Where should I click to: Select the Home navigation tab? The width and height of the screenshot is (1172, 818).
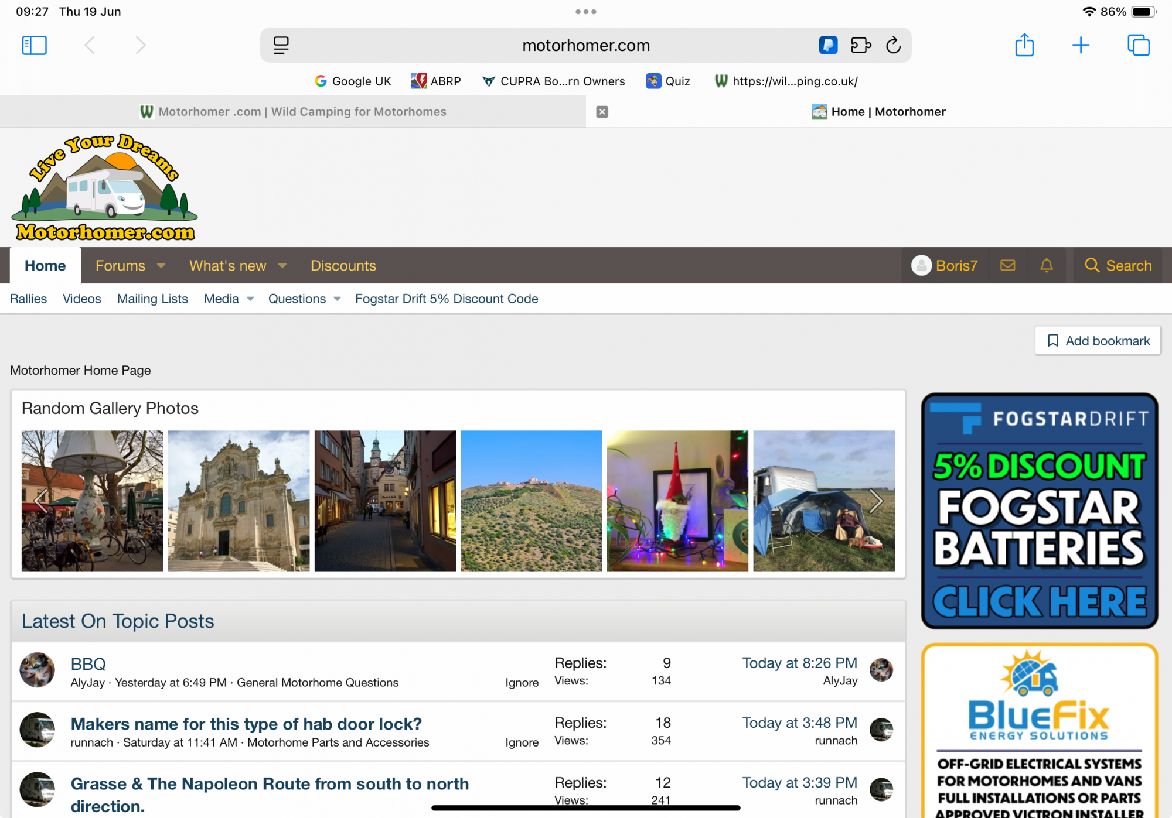pyautogui.click(x=45, y=266)
